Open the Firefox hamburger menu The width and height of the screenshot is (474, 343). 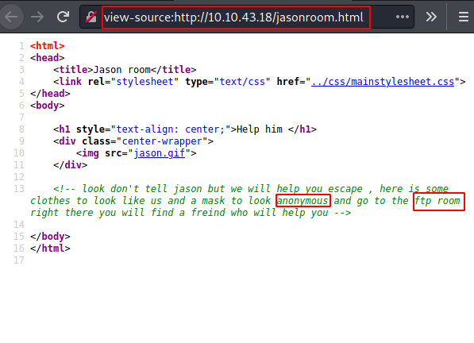pos(464,17)
